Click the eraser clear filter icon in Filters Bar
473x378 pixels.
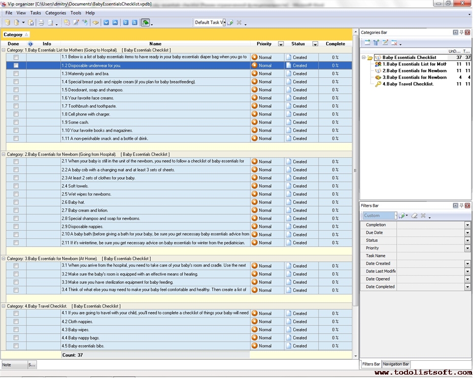coord(414,216)
